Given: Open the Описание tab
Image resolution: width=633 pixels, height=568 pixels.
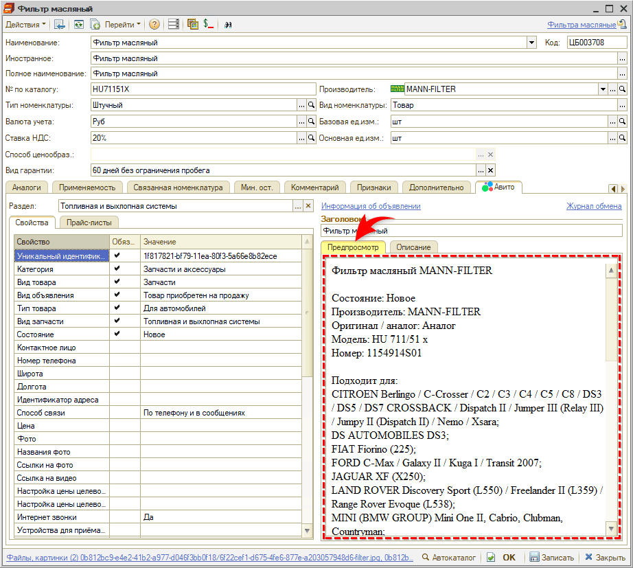Looking at the screenshot, I should tap(413, 247).
